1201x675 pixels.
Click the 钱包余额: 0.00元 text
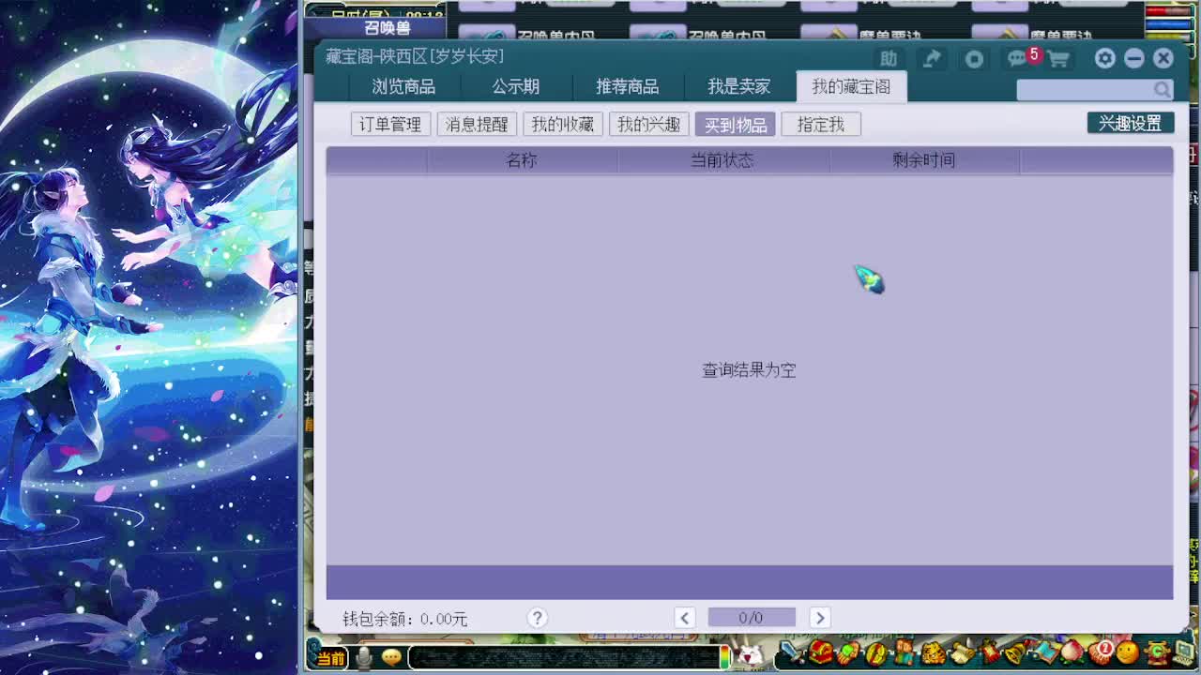[404, 619]
